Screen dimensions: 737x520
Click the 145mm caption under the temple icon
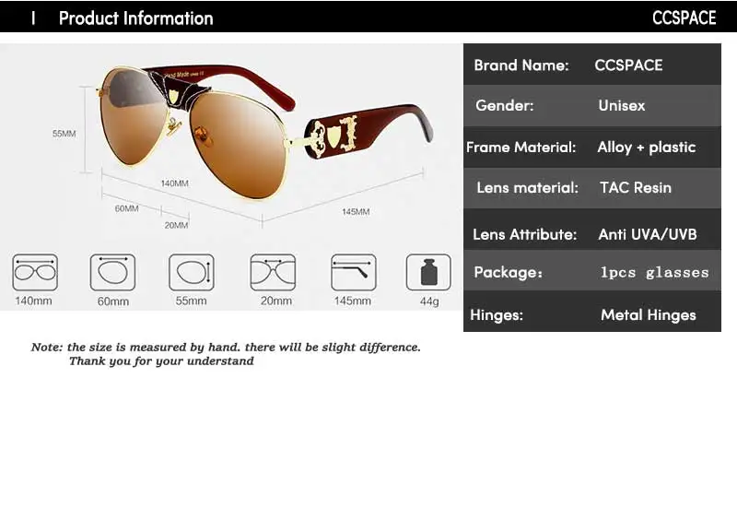pos(353,301)
